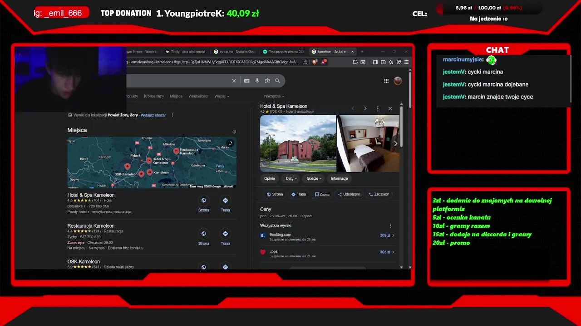Expand the Więcej dropdown
581x326 pixels.
(222, 96)
